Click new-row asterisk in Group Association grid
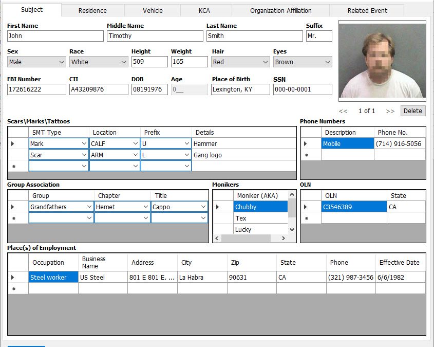Screen dimensions: 434x347 coord(13,218)
